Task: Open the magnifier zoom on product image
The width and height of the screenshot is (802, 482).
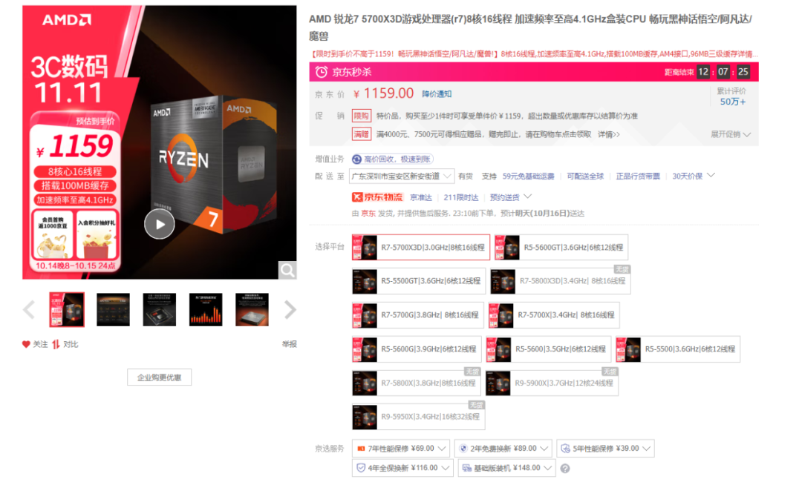Action: click(x=287, y=270)
